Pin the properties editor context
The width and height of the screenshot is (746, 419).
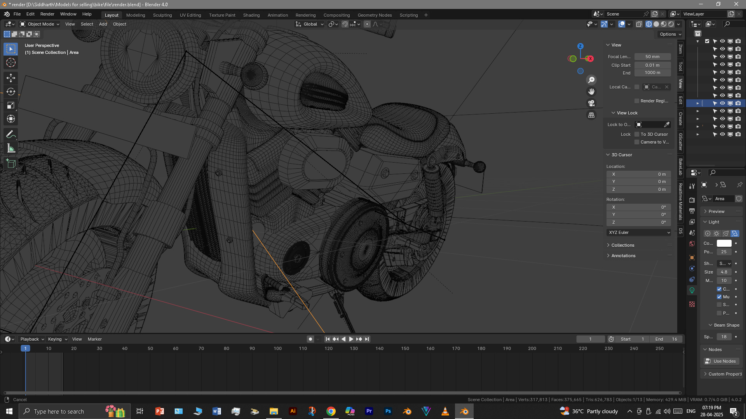739,185
